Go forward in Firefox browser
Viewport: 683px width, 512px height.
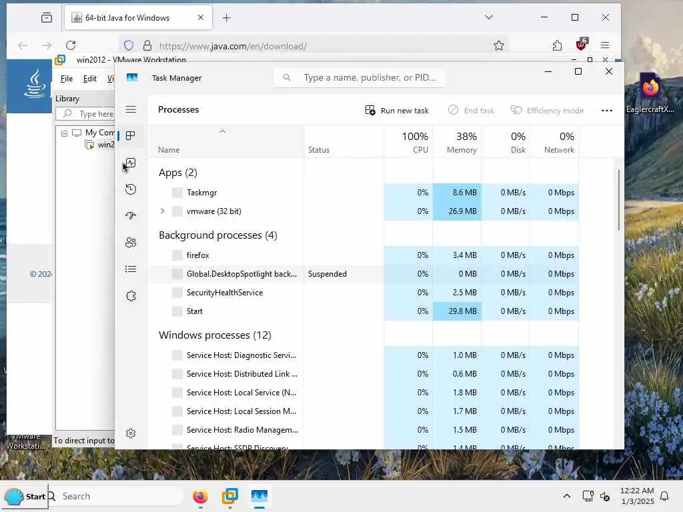pos(47,45)
